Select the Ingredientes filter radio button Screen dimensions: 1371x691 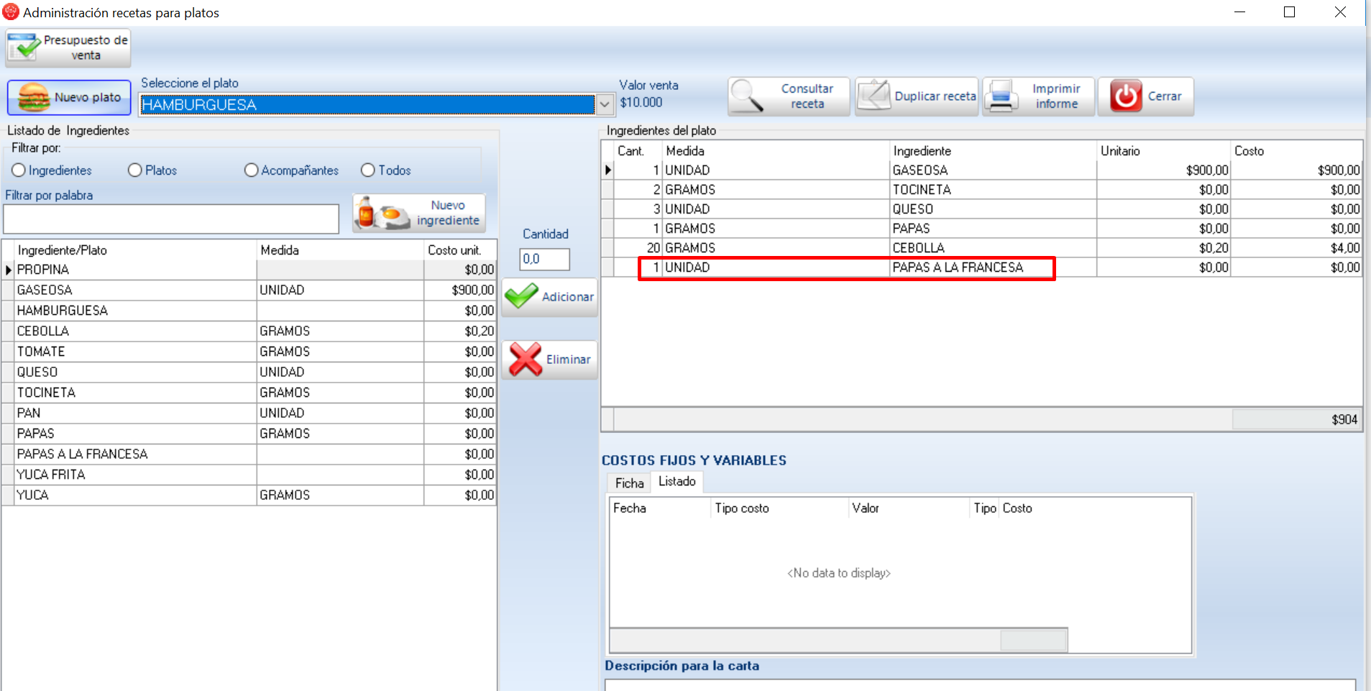click(x=19, y=170)
